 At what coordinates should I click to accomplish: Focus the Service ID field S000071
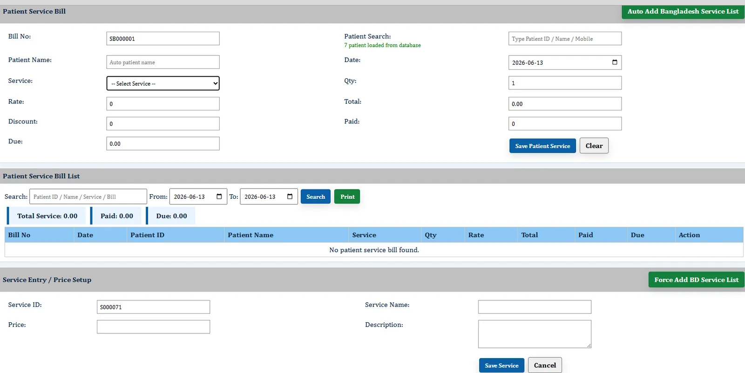153,307
